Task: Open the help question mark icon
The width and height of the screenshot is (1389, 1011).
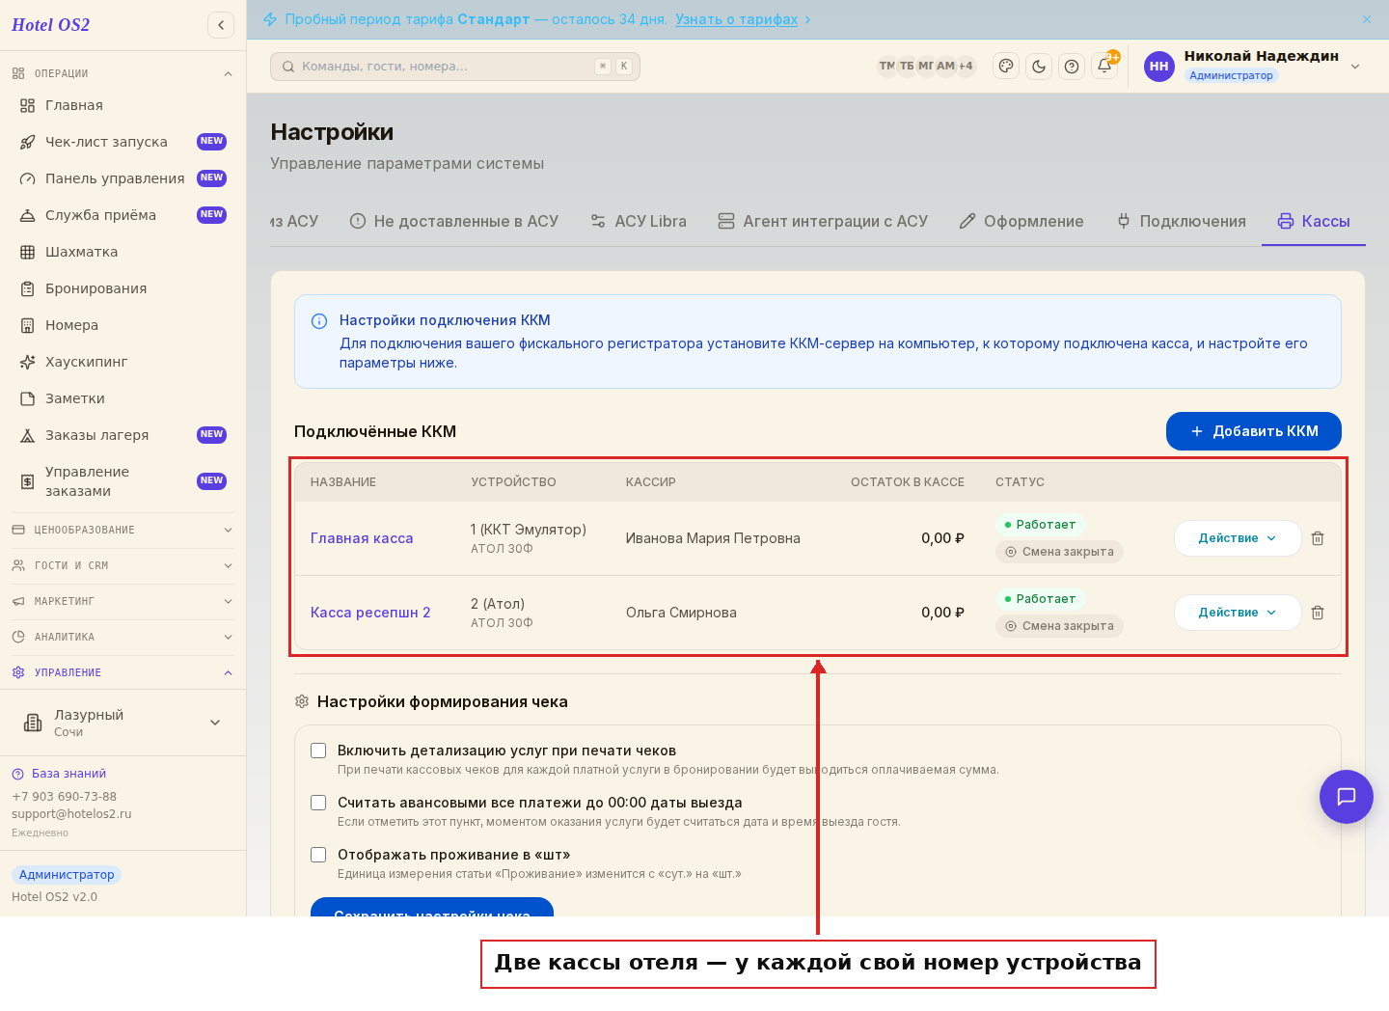Action: coord(1072,67)
